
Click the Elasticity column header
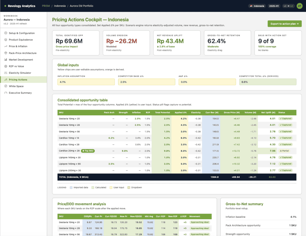click(x=196, y=112)
